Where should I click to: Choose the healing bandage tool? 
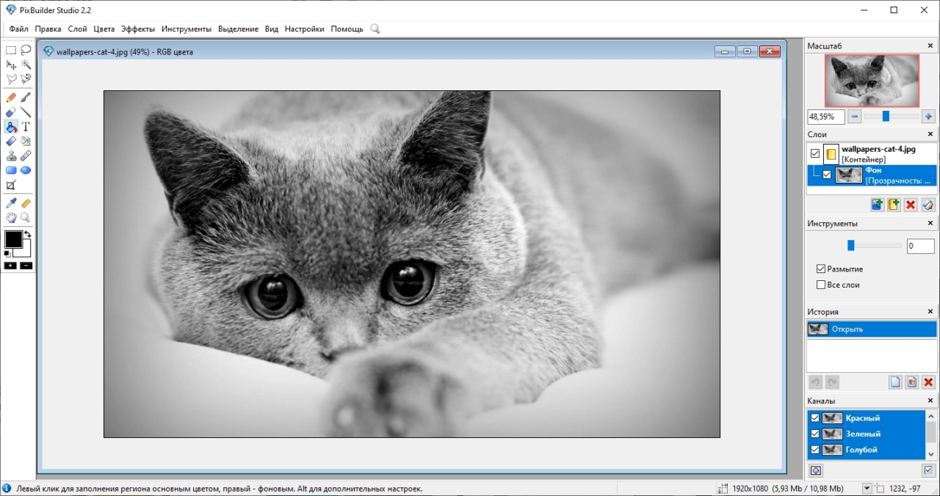pyautogui.click(x=26, y=156)
